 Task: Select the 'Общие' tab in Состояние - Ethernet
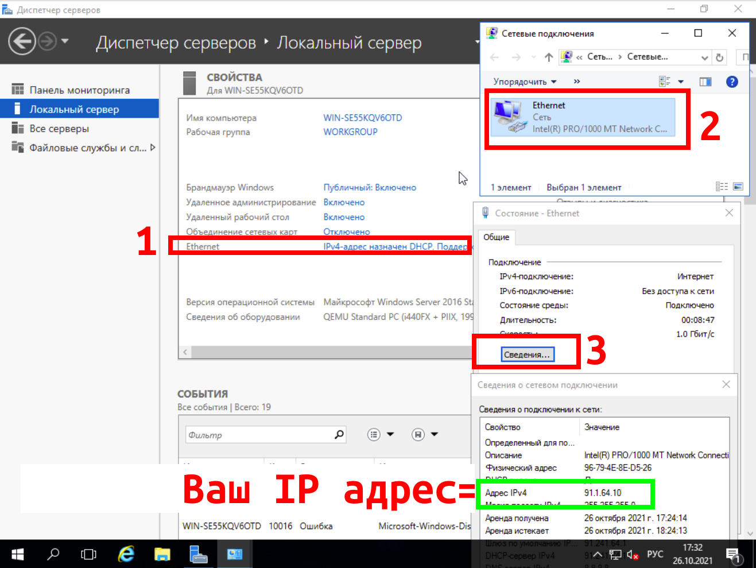pos(497,237)
